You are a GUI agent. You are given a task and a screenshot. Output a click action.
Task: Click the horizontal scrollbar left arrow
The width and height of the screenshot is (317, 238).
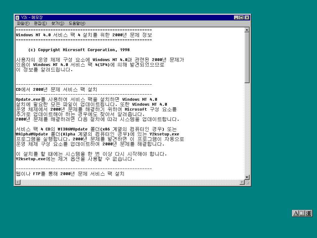click(x=18, y=182)
